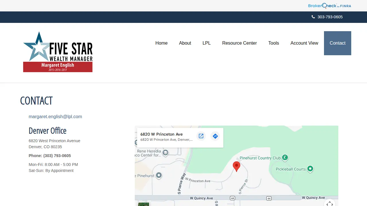The height and width of the screenshot is (206, 367).
Task: Click the S Pierce Way street label
Action: click(x=182, y=184)
